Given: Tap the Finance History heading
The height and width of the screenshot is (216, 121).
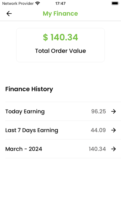Looking at the screenshot, I should click(29, 89).
